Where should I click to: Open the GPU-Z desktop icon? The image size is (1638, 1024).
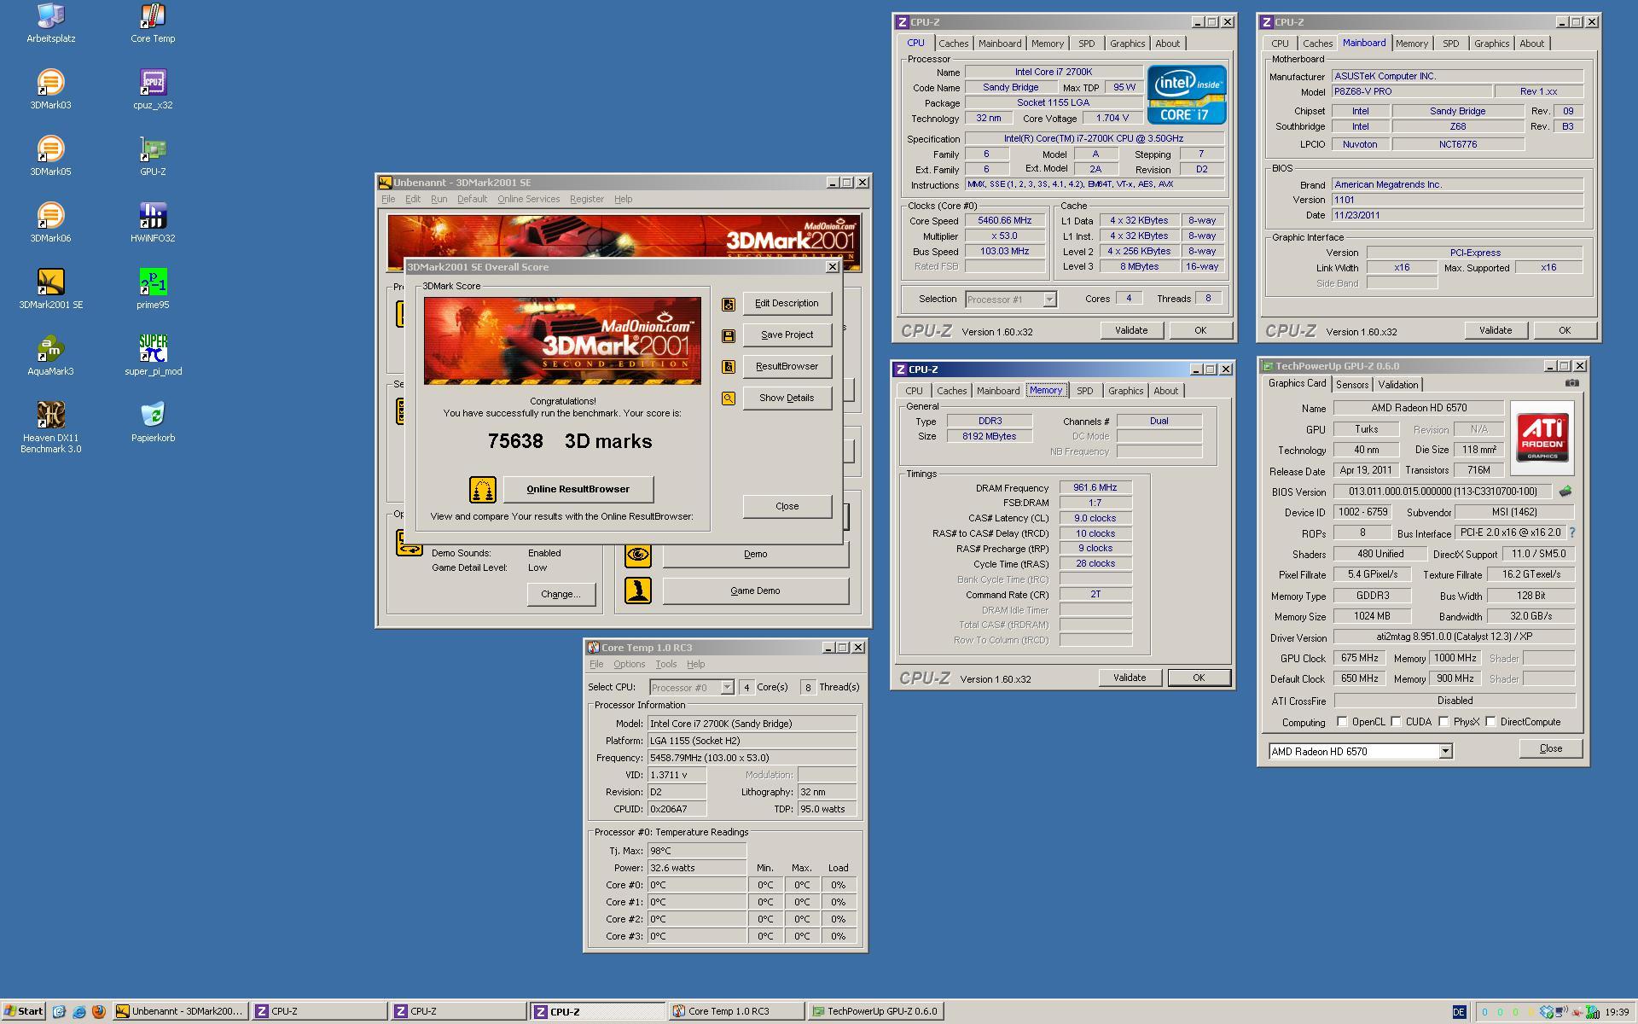tap(153, 156)
